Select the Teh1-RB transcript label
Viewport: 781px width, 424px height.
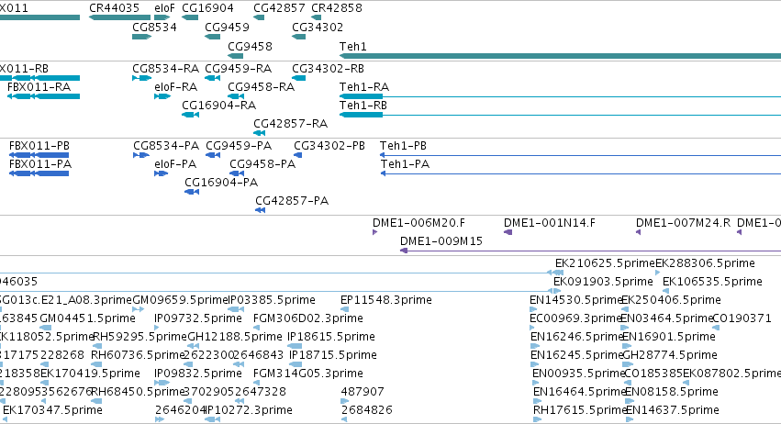(363, 106)
